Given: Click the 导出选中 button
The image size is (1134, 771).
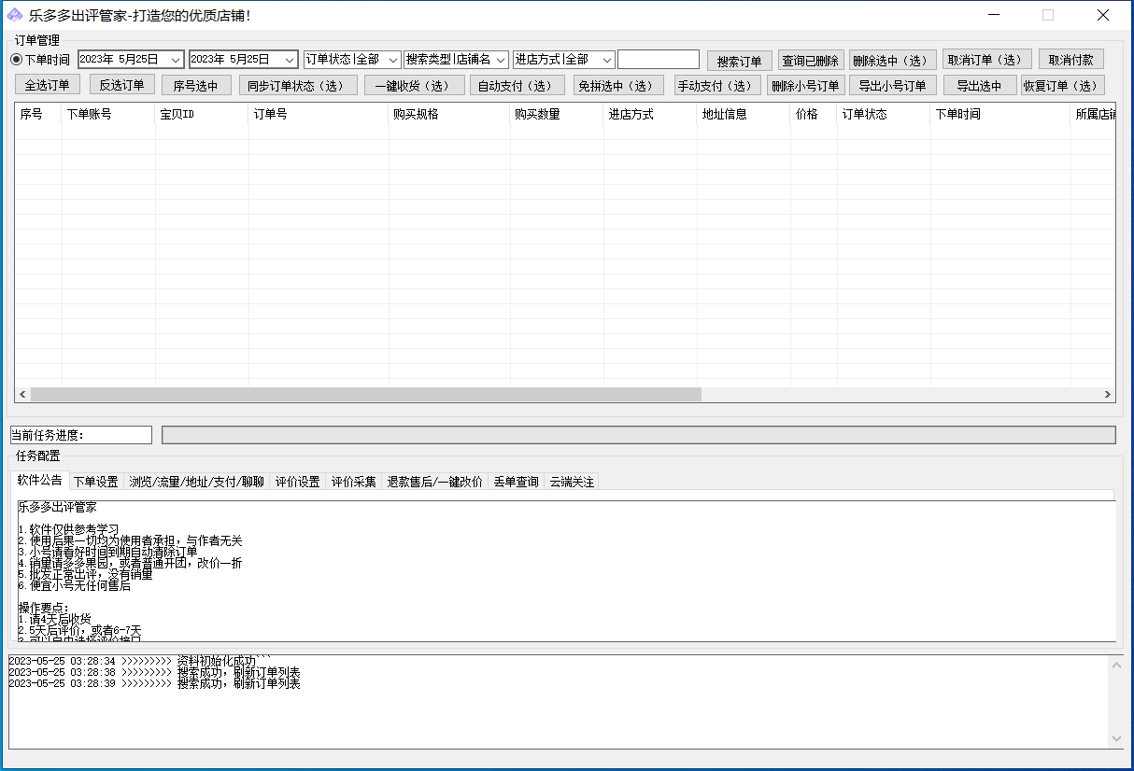Looking at the screenshot, I should (x=980, y=85).
